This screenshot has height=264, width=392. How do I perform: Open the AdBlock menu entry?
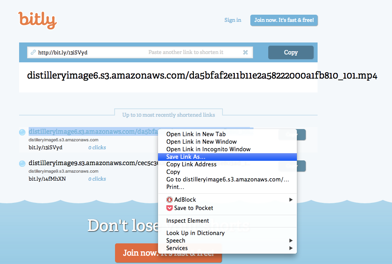pyautogui.click(x=228, y=200)
